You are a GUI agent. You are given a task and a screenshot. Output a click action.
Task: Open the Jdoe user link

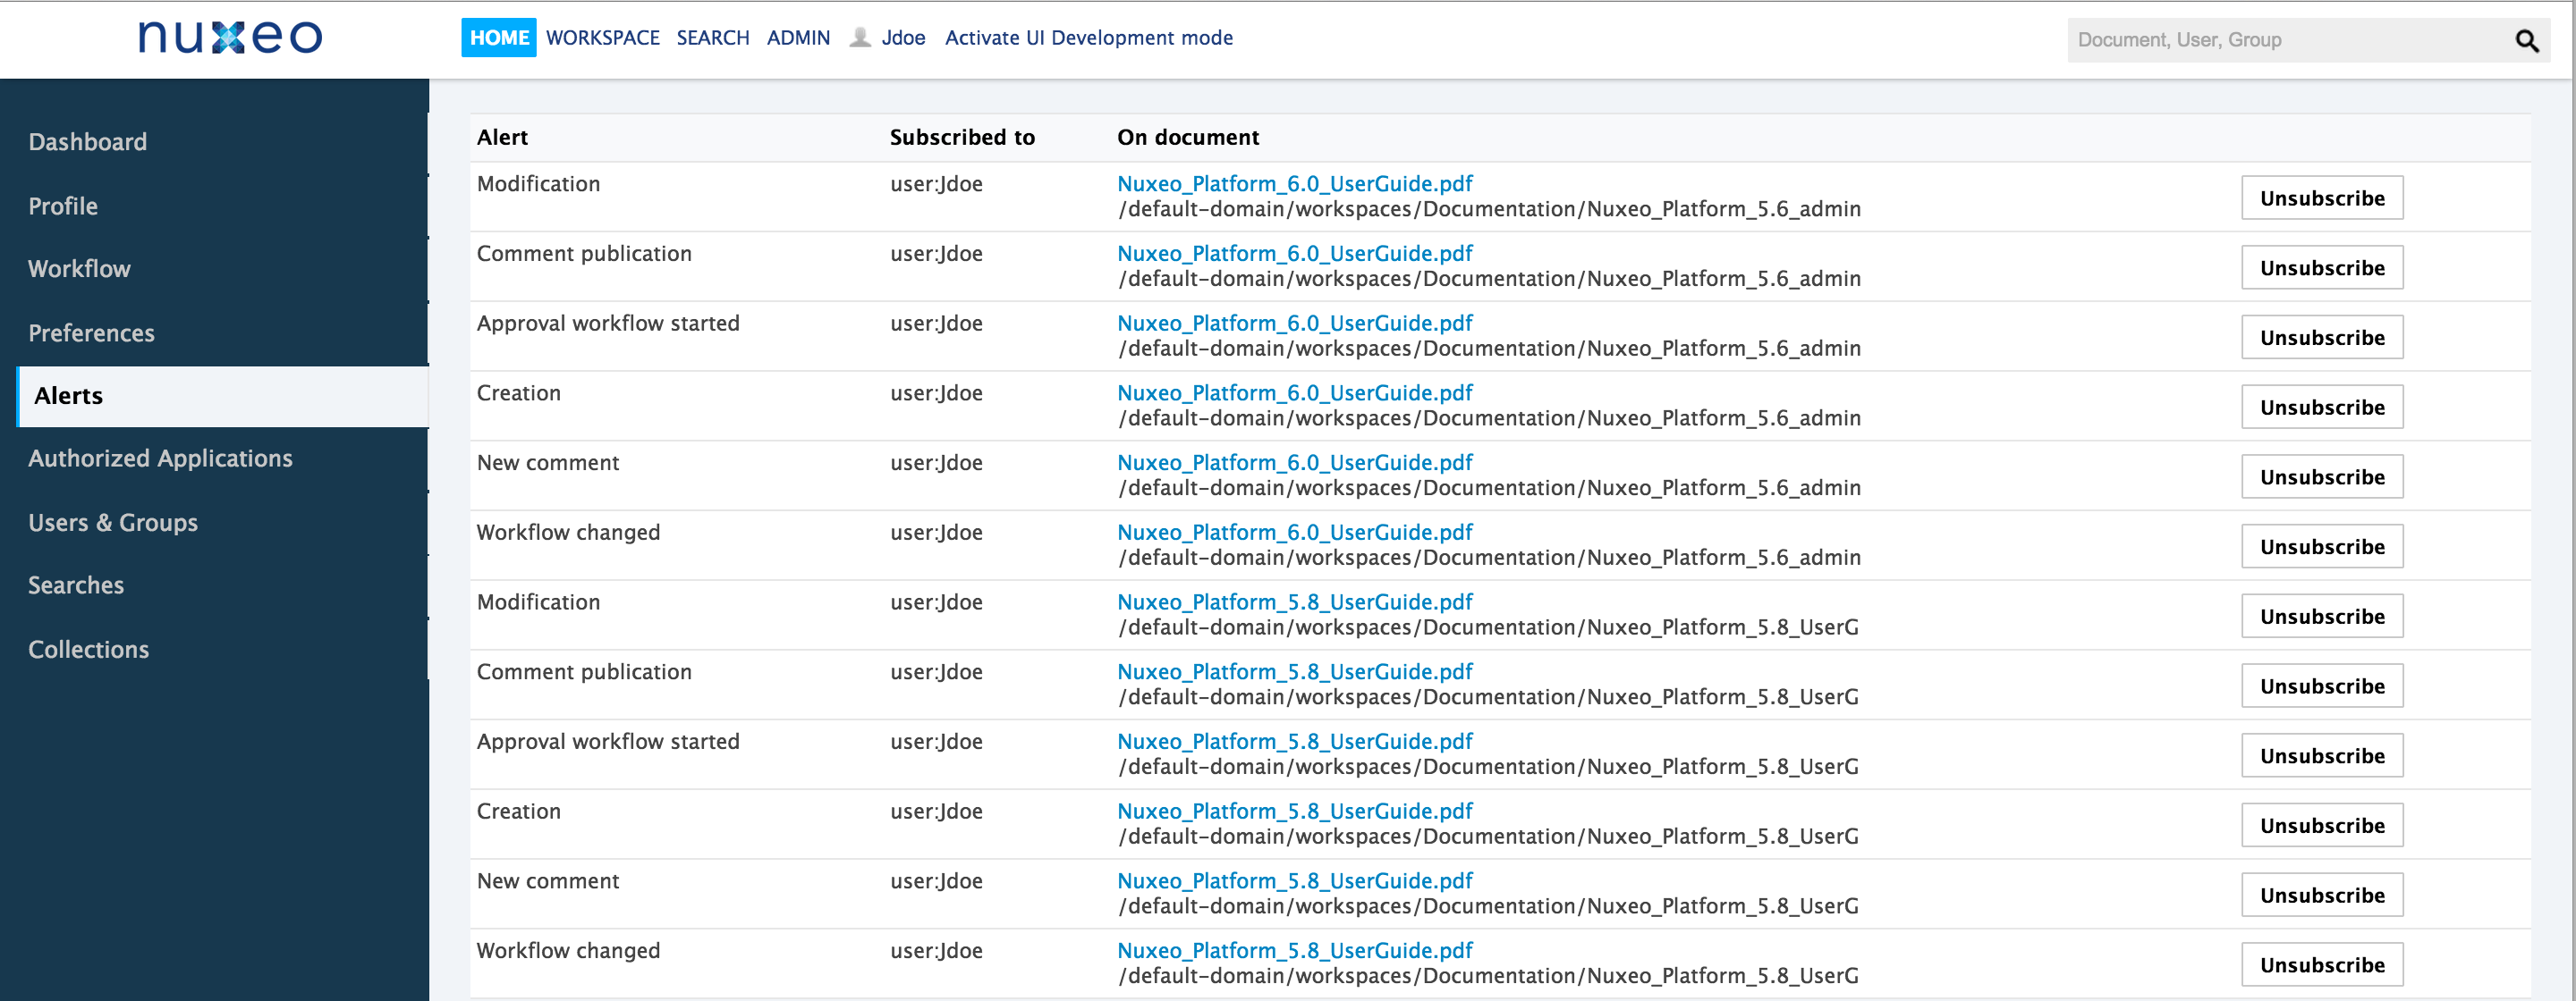pos(903,38)
